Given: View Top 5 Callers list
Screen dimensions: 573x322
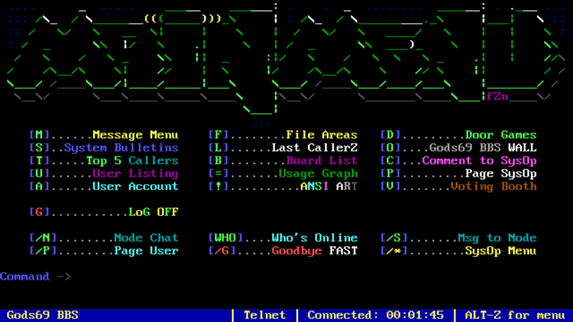Looking at the screenshot, I should point(131,160).
